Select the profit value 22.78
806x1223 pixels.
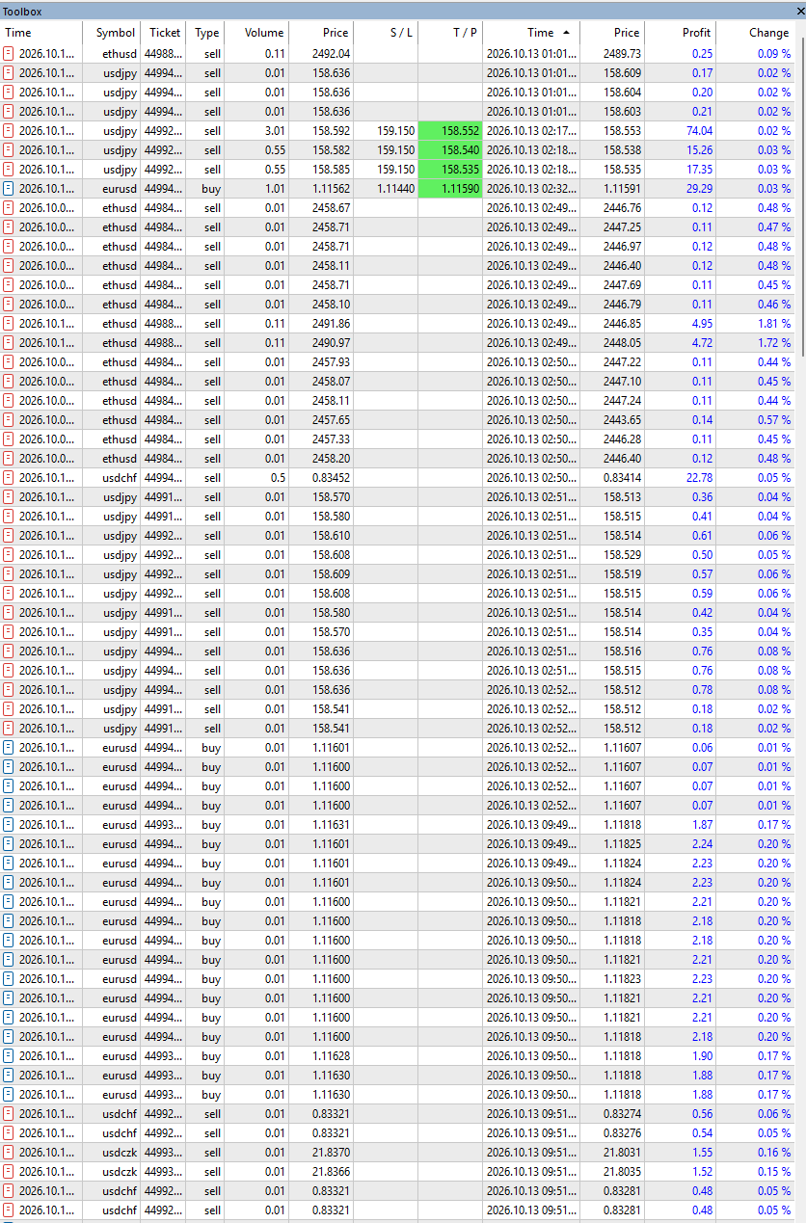pos(700,478)
